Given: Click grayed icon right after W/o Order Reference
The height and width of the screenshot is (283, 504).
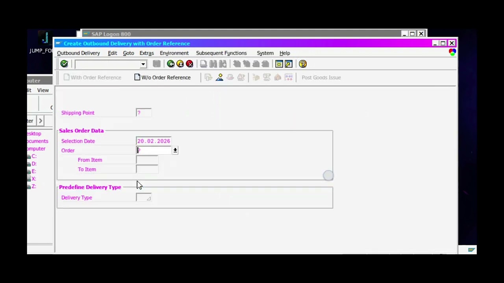Looking at the screenshot, I should pos(208,77).
